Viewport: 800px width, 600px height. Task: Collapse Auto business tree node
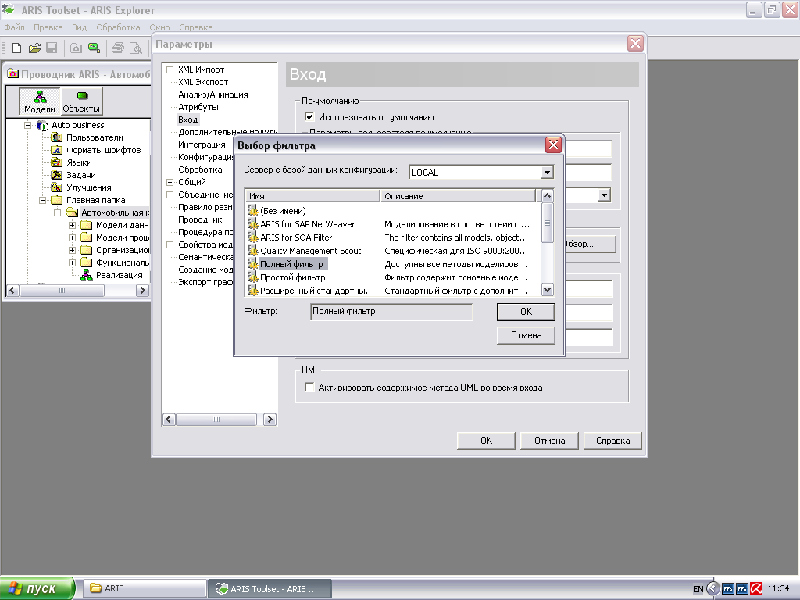coord(27,125)
